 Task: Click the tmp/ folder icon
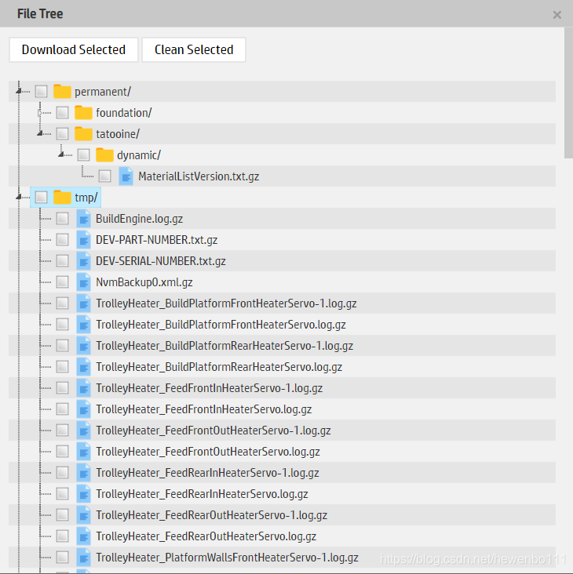62,198
